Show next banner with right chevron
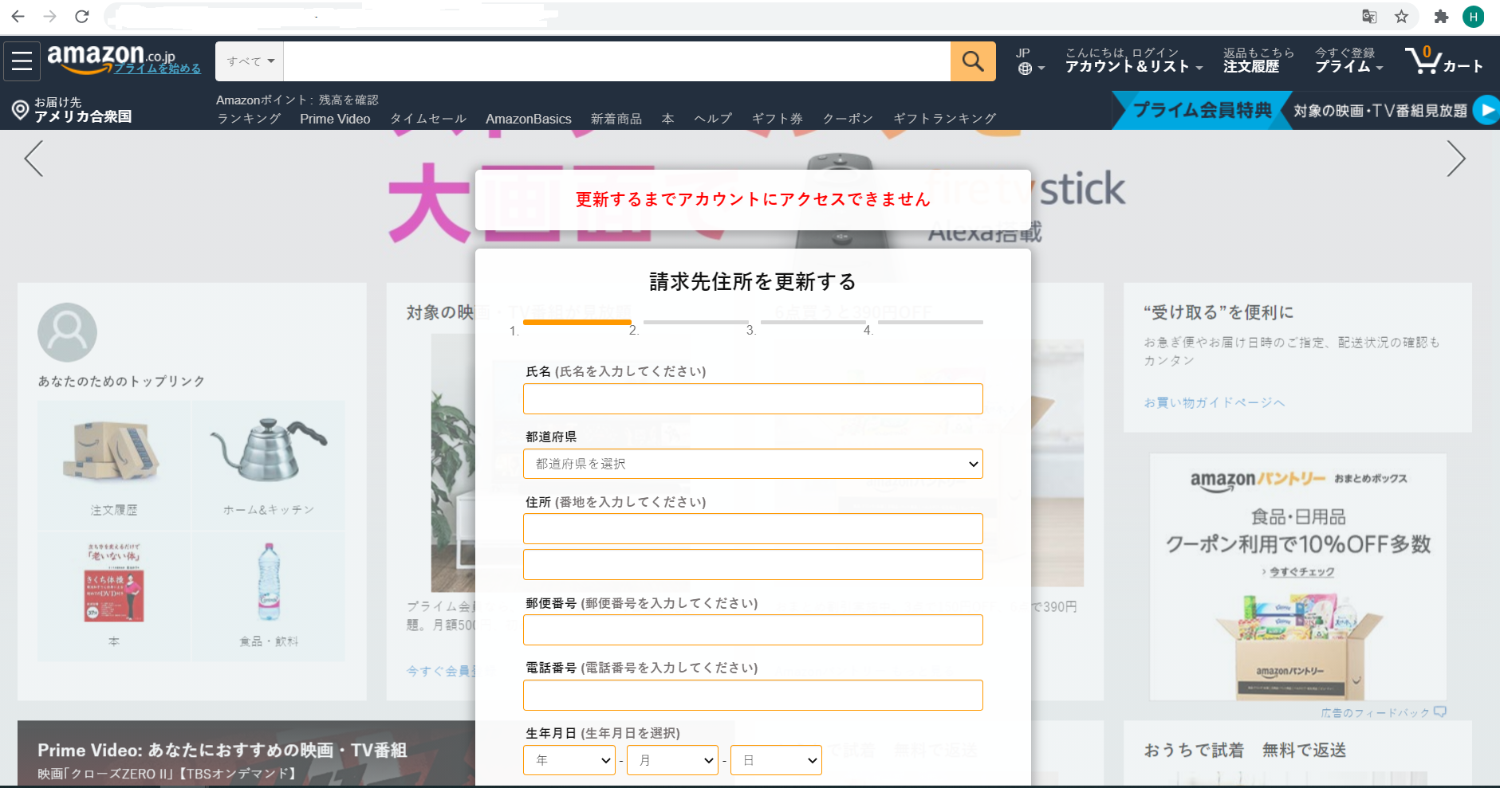 click(1456, 159)
